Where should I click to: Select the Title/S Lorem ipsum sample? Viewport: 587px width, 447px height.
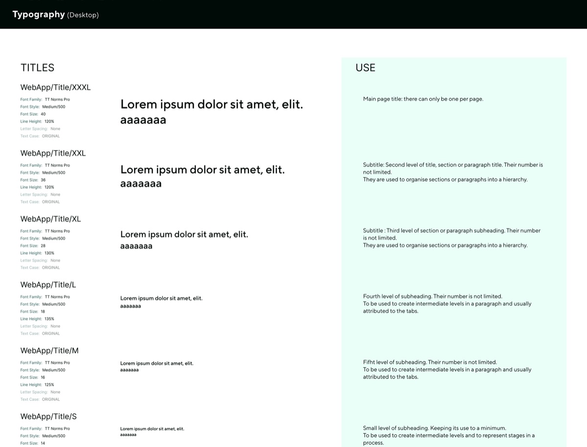pyautogui.click(x=152, y=431)
